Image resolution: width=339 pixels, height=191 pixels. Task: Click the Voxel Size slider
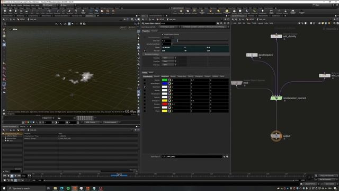coord(200,41)
